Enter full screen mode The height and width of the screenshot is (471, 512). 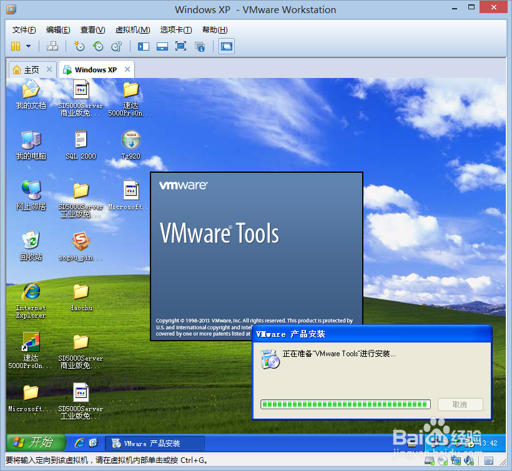pyautogui.click(x=180, y=46)
